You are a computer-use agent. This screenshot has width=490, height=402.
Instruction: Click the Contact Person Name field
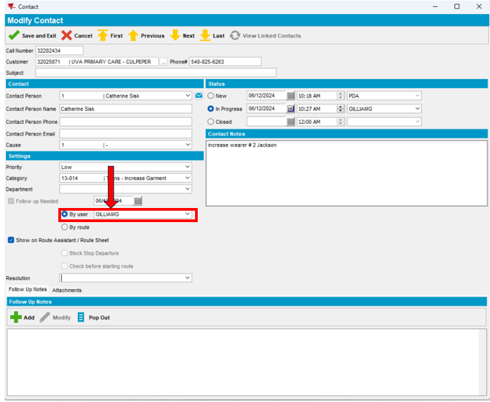click(x=125, y=109)
